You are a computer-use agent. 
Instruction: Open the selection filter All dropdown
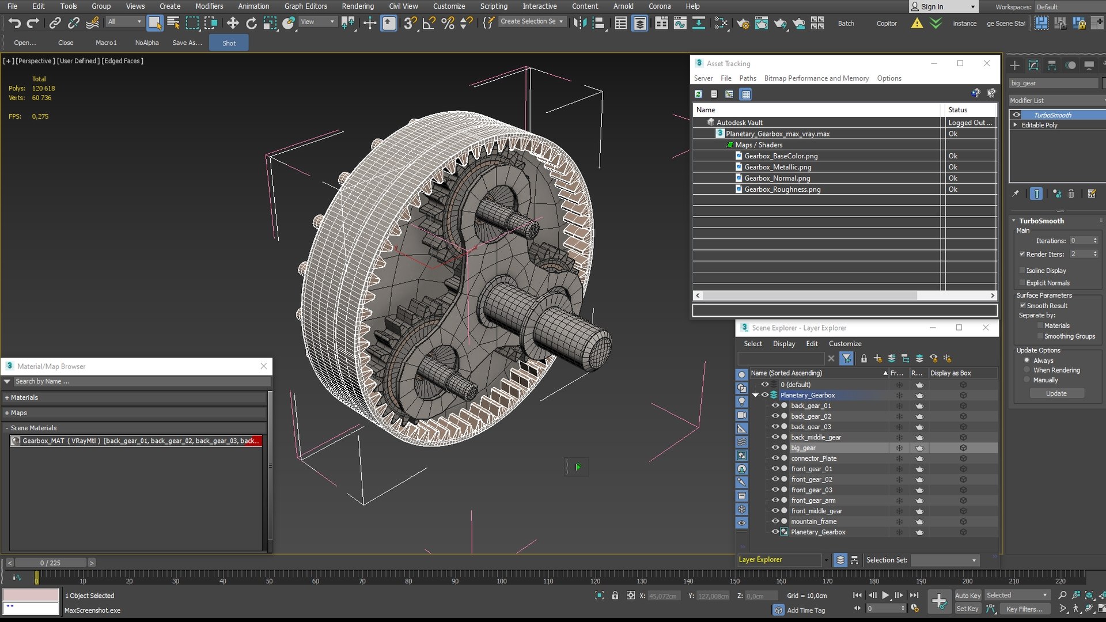pyautogui.click(x=125, y=22)
